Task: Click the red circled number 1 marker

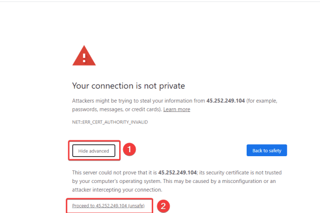Action: (129, 150)
